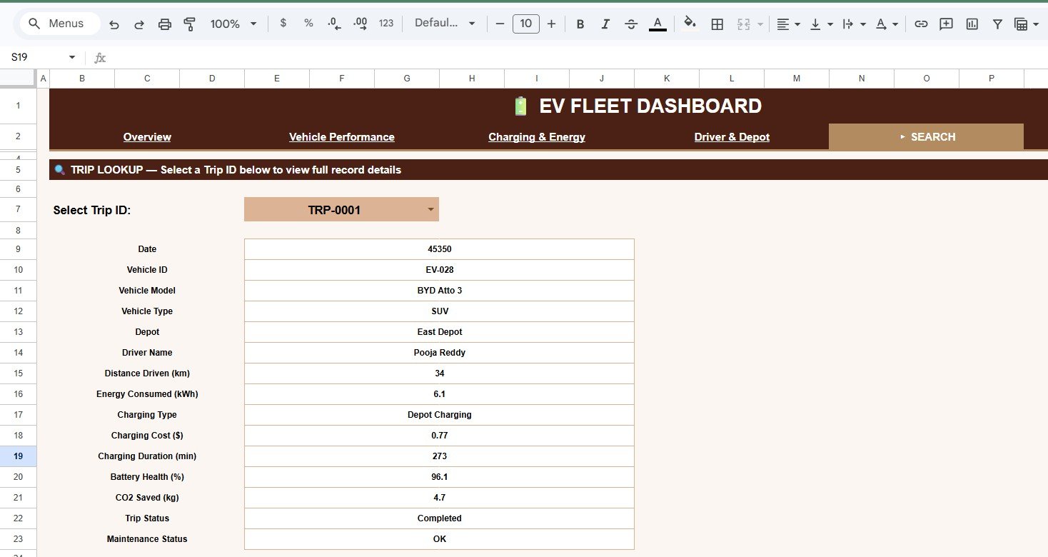Viewport: 1048px width, 557px height.
Task: Open the borders tool
Action: coord(717,24)
